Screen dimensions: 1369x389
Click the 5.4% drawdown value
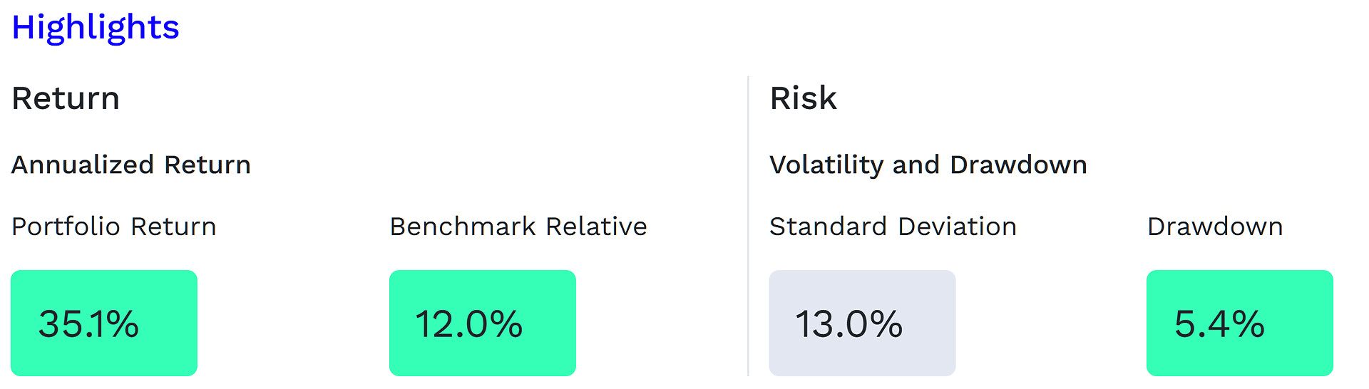[x=1219, y=324]
